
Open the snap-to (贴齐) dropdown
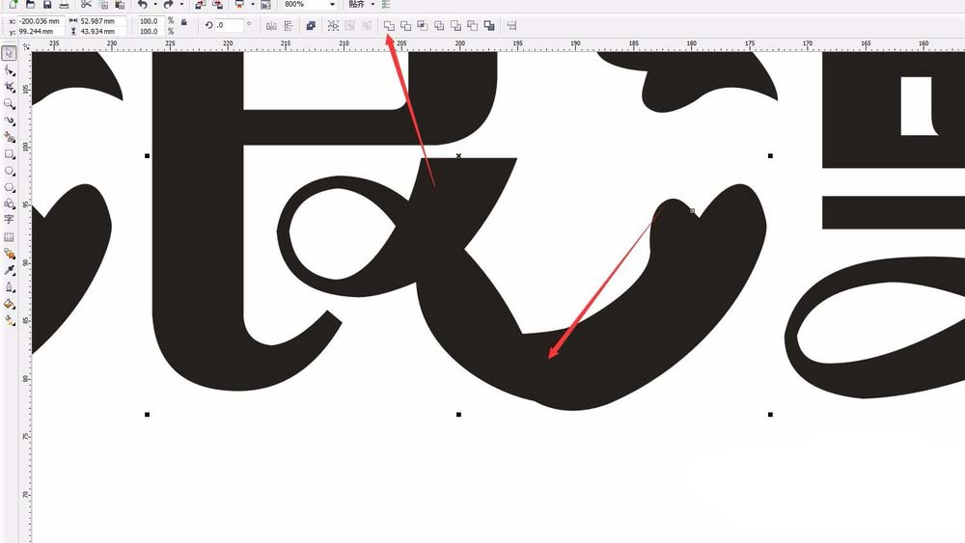(x=372, y=4)
